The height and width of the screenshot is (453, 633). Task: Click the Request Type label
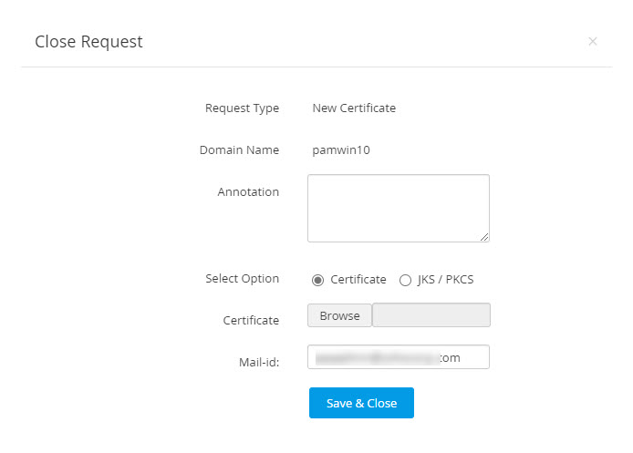[x=242, y=108]
